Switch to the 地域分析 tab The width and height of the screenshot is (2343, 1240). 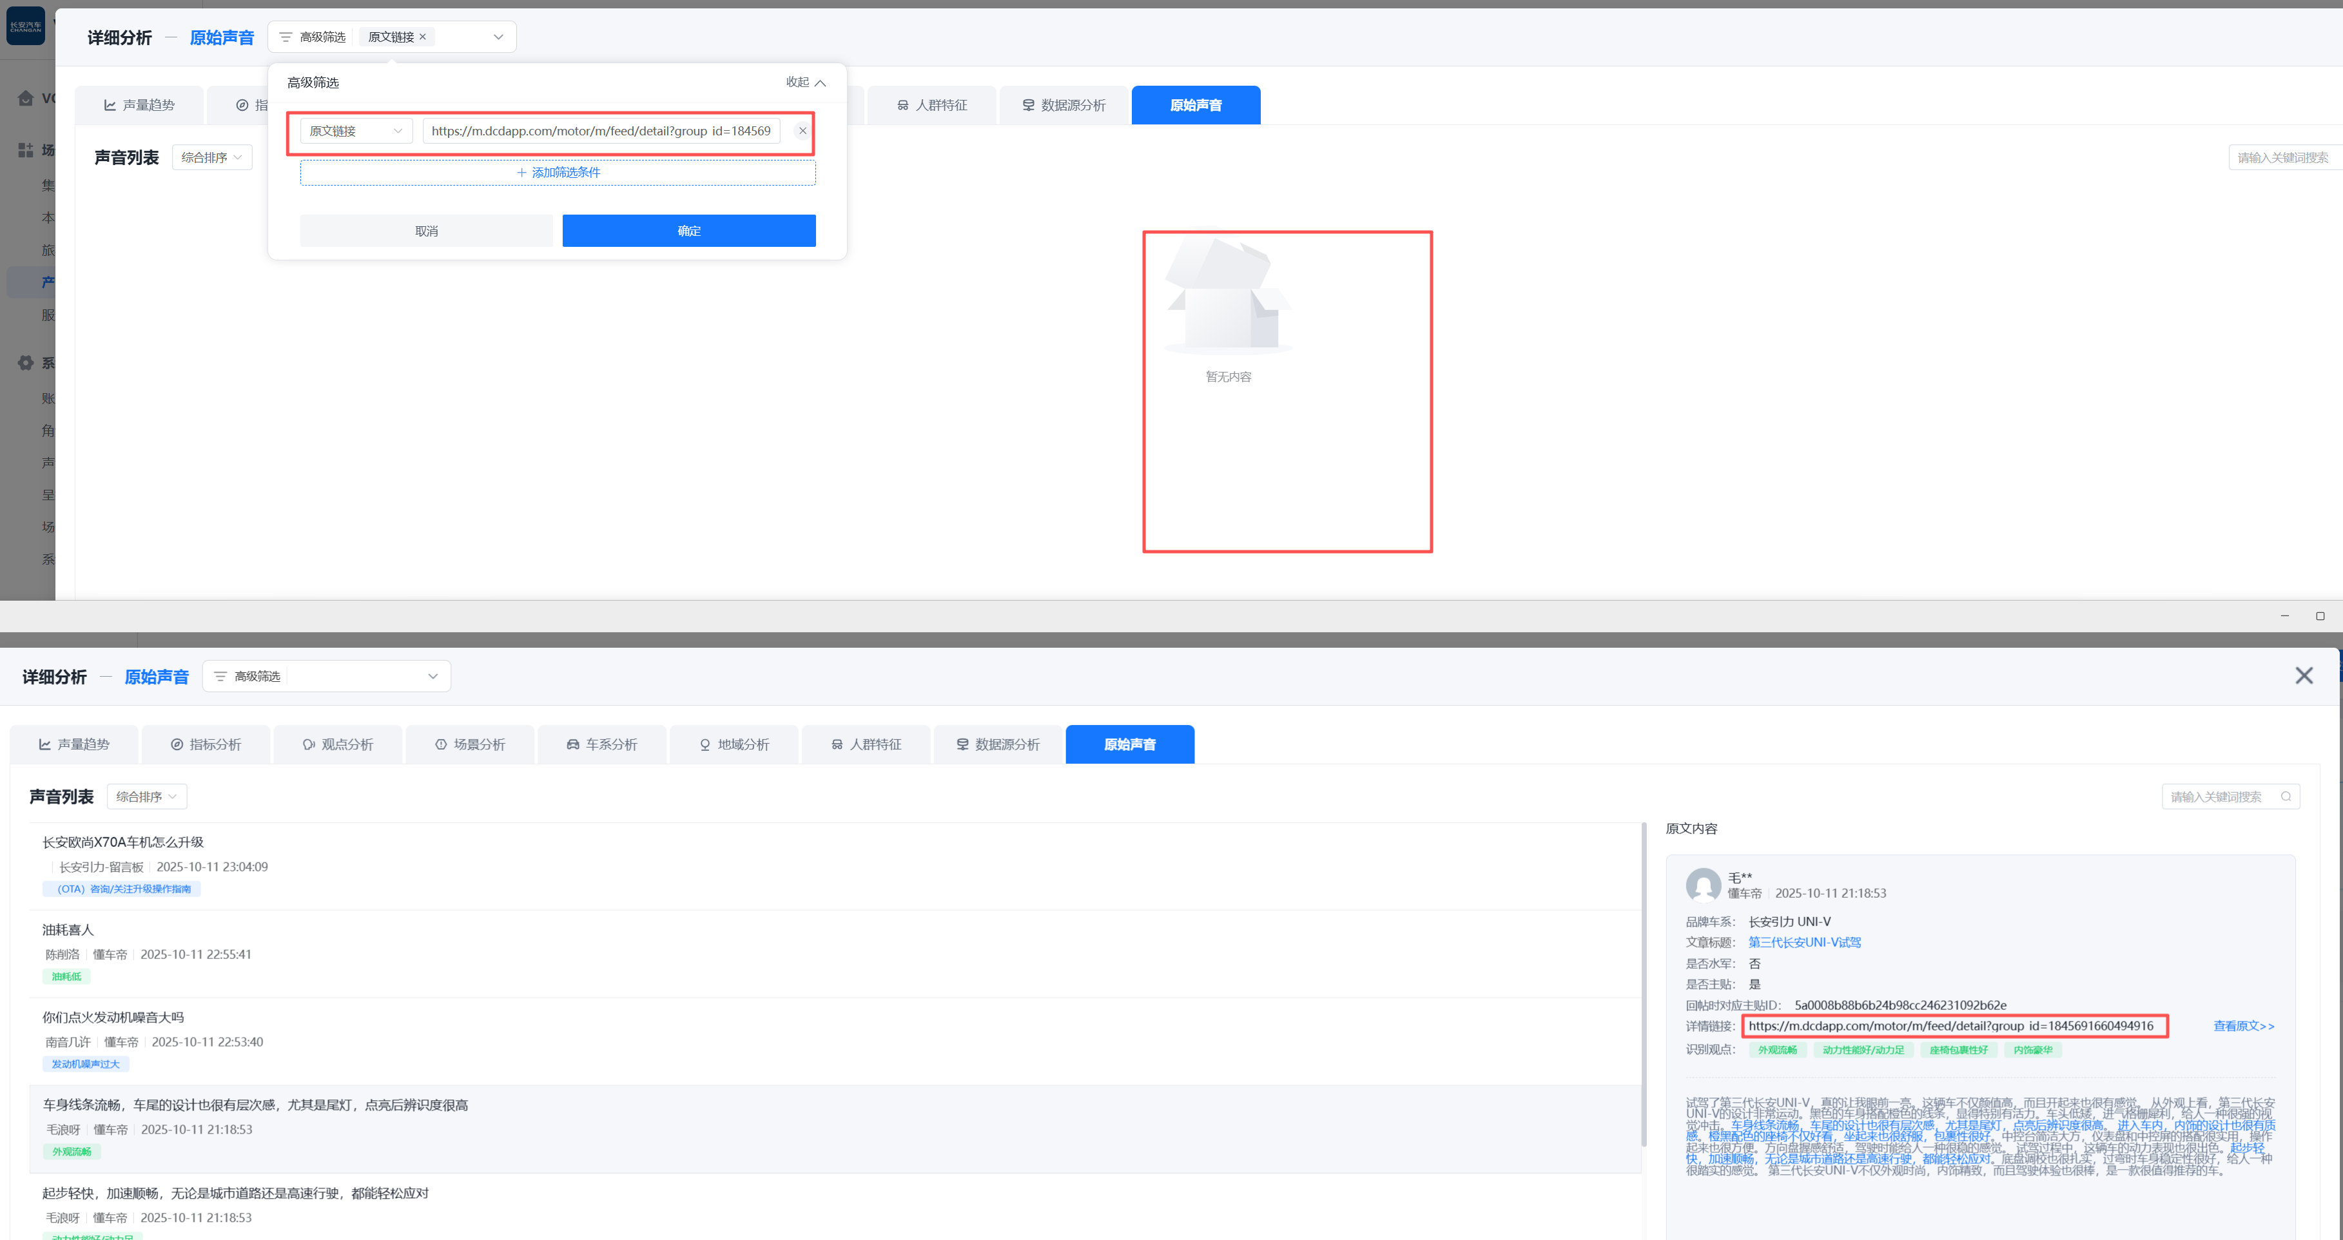point(734,744)
